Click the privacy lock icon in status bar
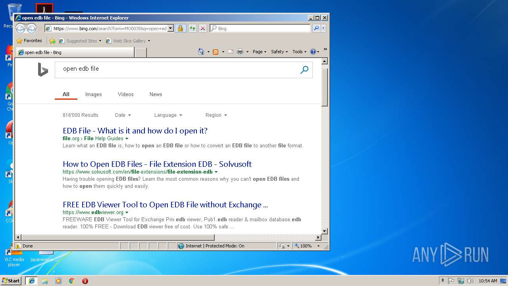The height and width of the screenshot is (286, 508). 282,246
